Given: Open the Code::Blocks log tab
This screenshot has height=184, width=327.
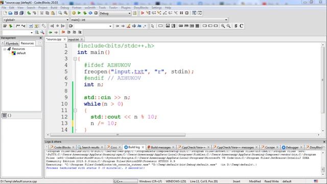Looking at the screenshot, I should pos(62,147).
